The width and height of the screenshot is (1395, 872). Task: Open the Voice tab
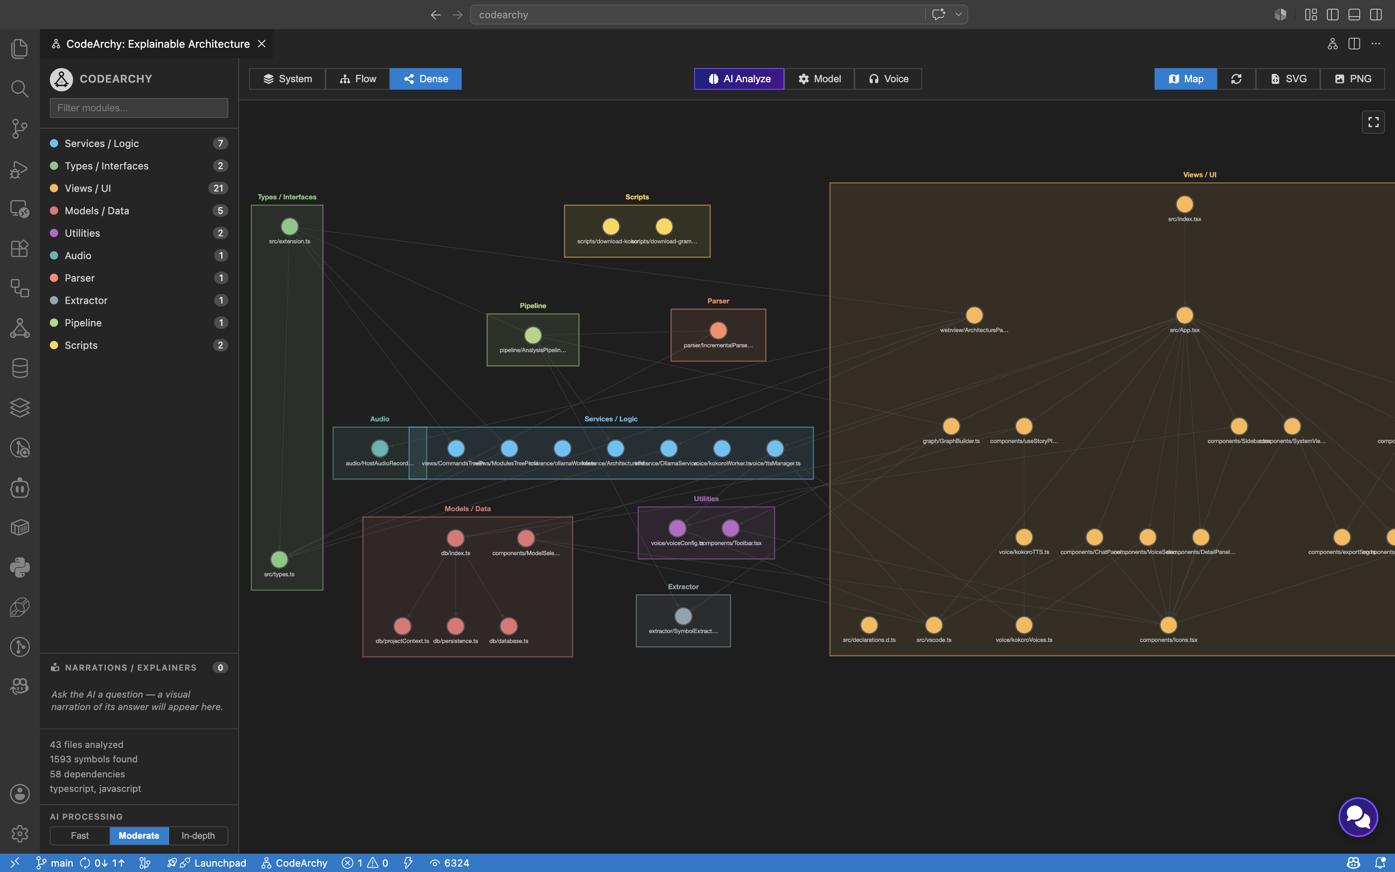(888, 79)
